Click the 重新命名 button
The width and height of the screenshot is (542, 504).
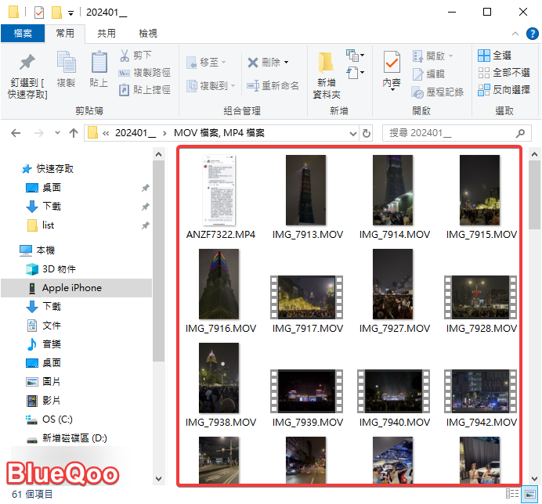[x=273, y=85]
